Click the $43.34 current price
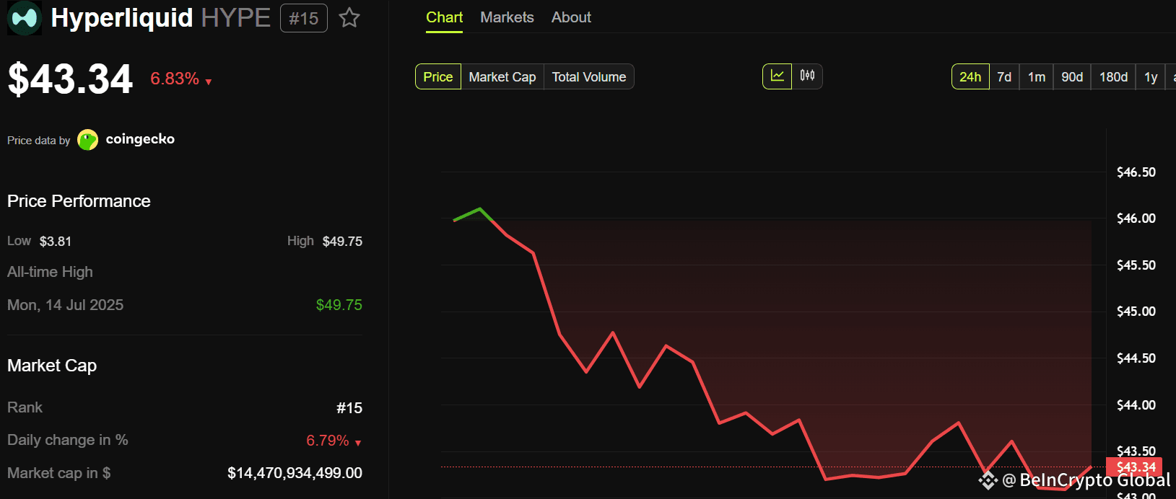 [x=70, y=79]
